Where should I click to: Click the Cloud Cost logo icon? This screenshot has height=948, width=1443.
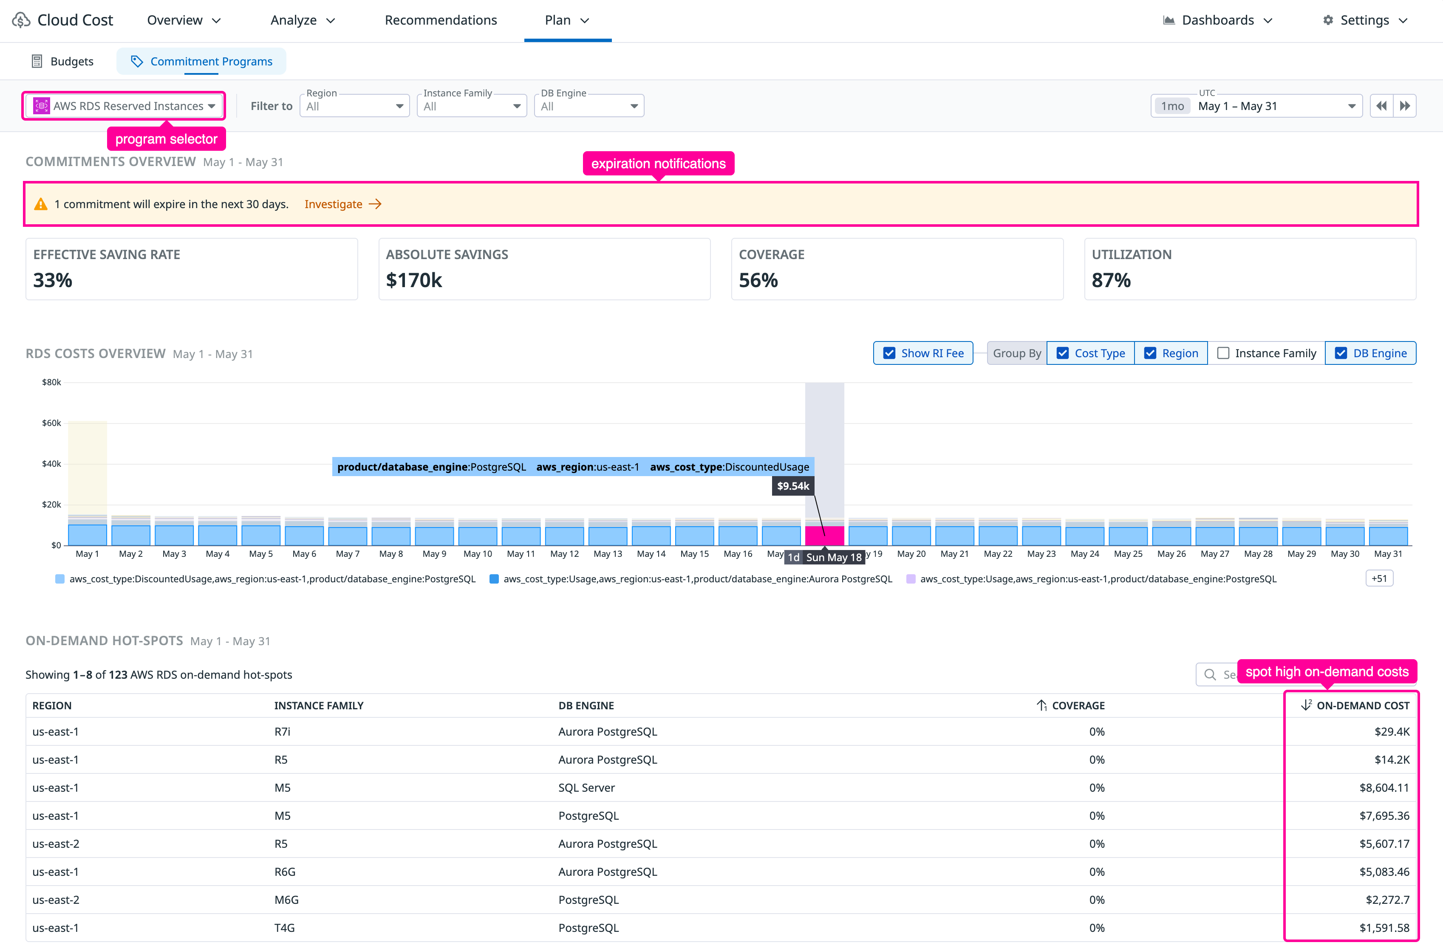tap(21, 20)
